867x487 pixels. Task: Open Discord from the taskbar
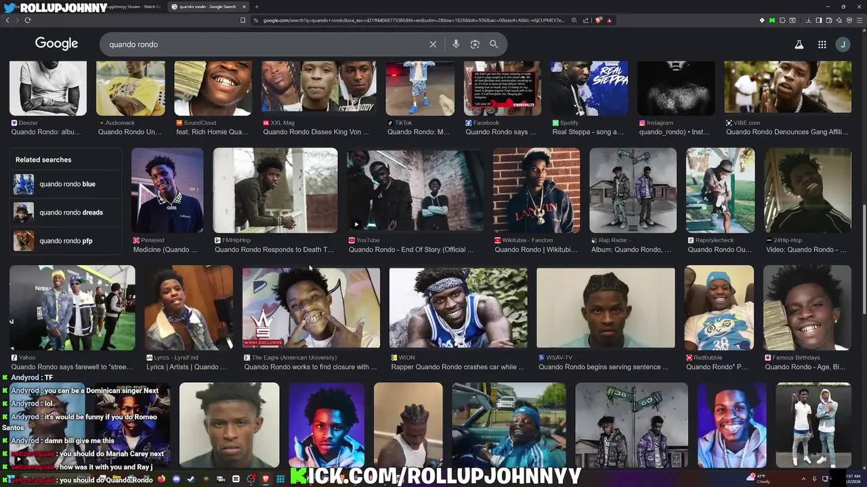(x=176, y=479)
